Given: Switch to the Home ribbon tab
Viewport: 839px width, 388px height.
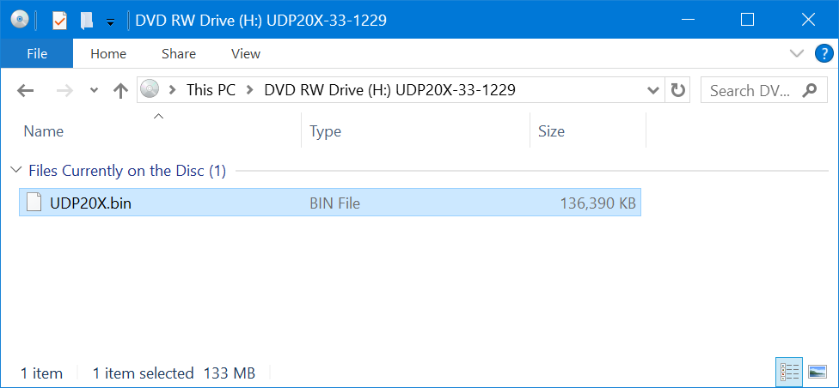Looking at the screenshot, I should 108,53.
